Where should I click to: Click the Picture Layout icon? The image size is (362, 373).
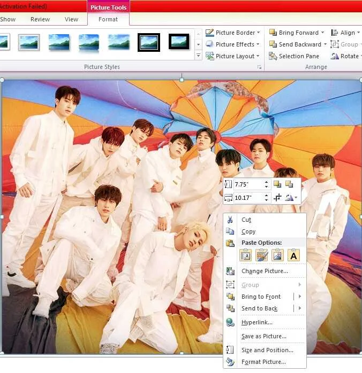click(210, 56)
